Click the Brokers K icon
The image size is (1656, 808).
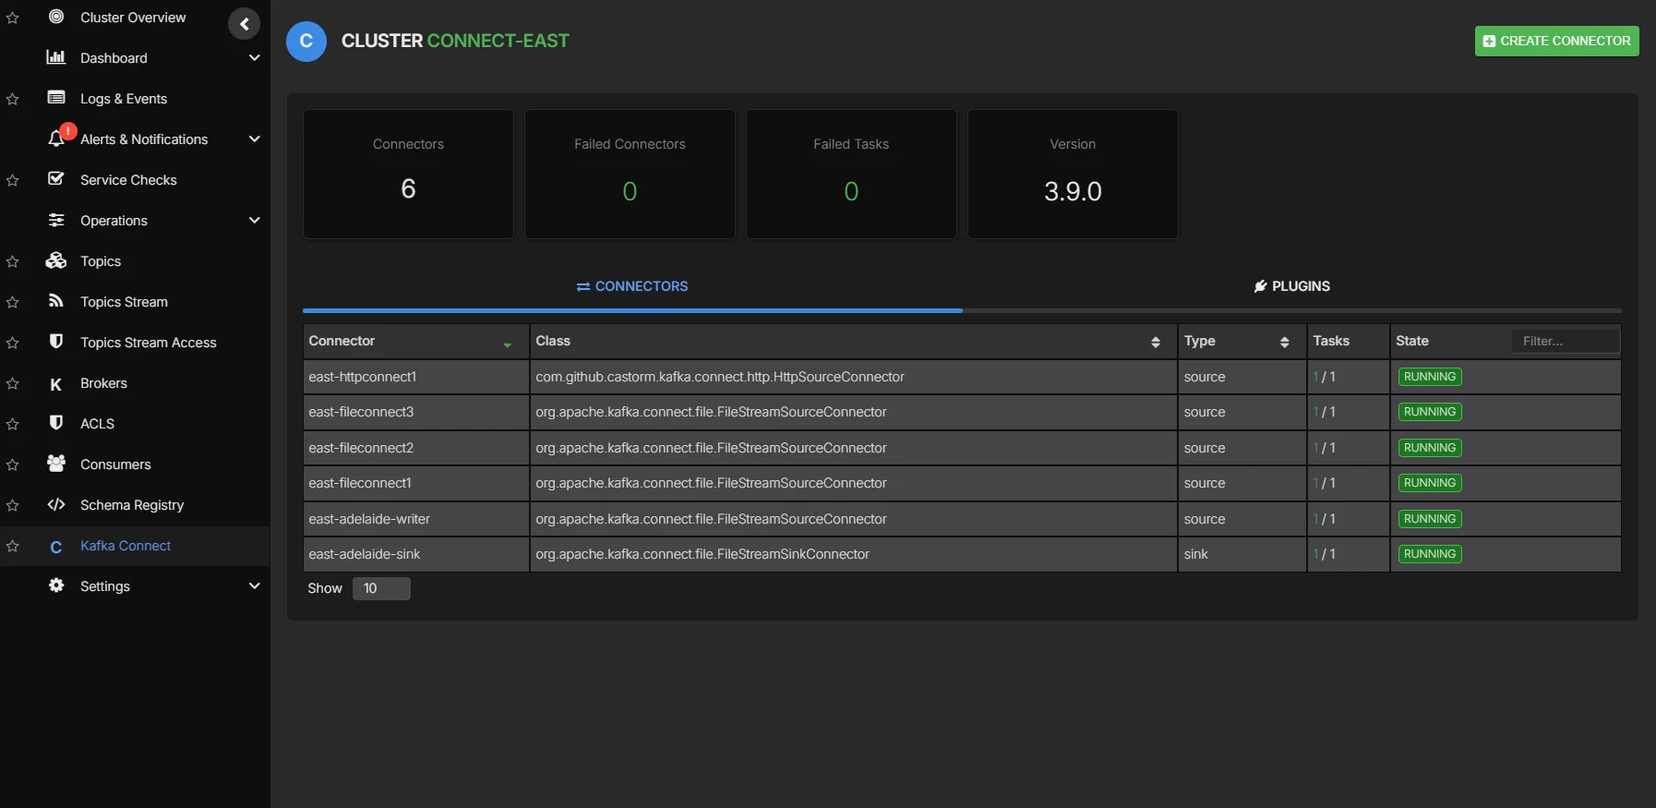coord(56,383)
